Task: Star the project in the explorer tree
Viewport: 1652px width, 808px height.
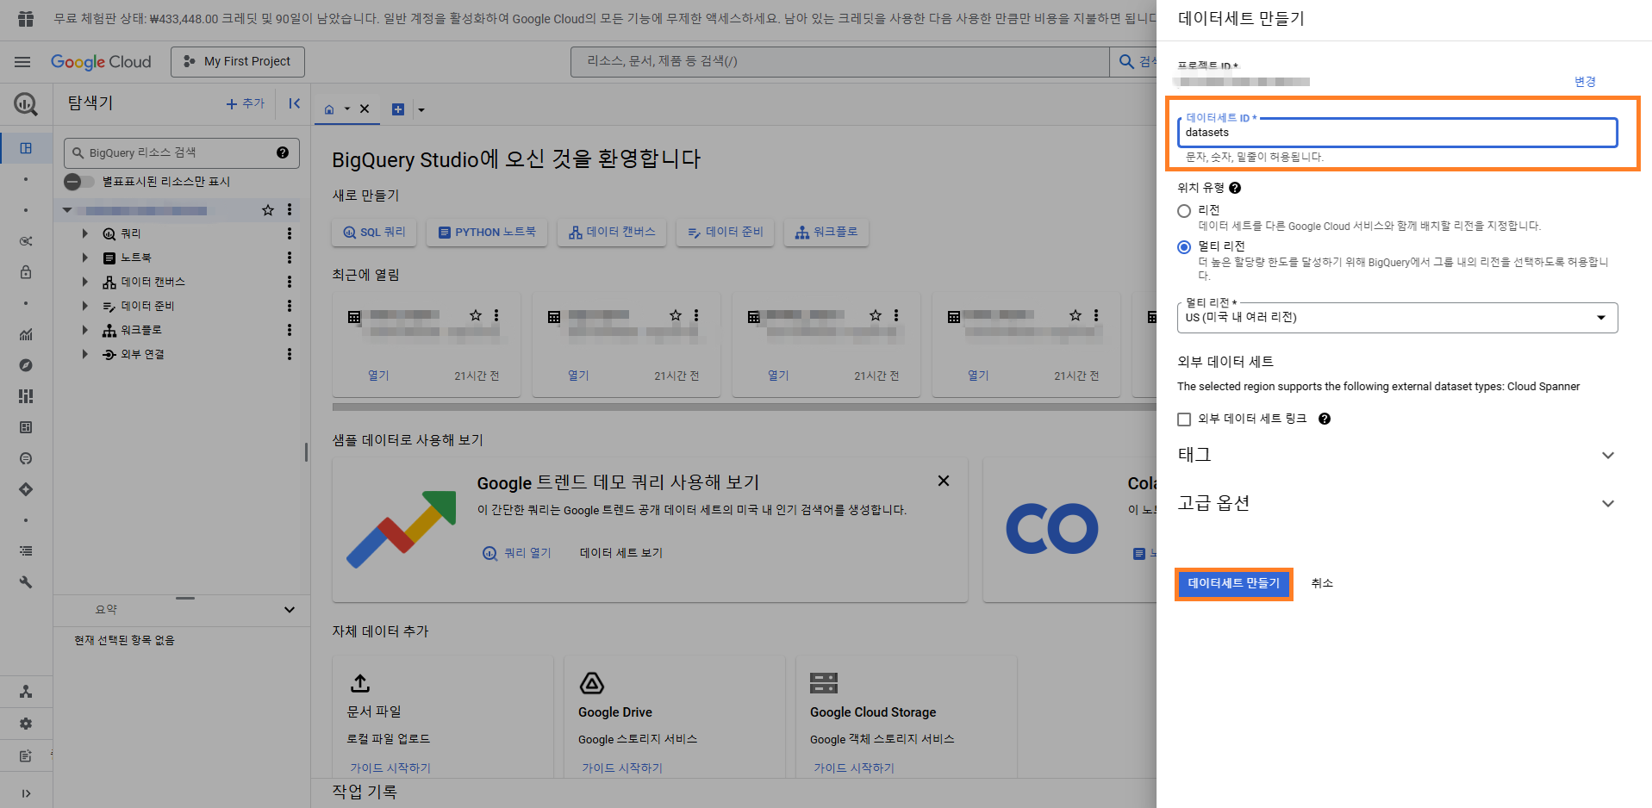Action: [268, 210]
